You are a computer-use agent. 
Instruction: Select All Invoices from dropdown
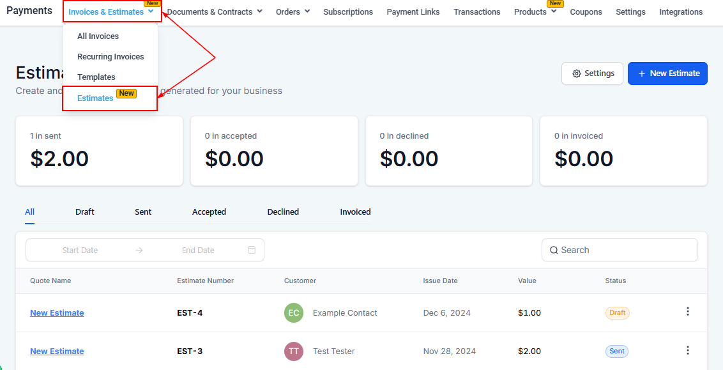click(98, 36)
